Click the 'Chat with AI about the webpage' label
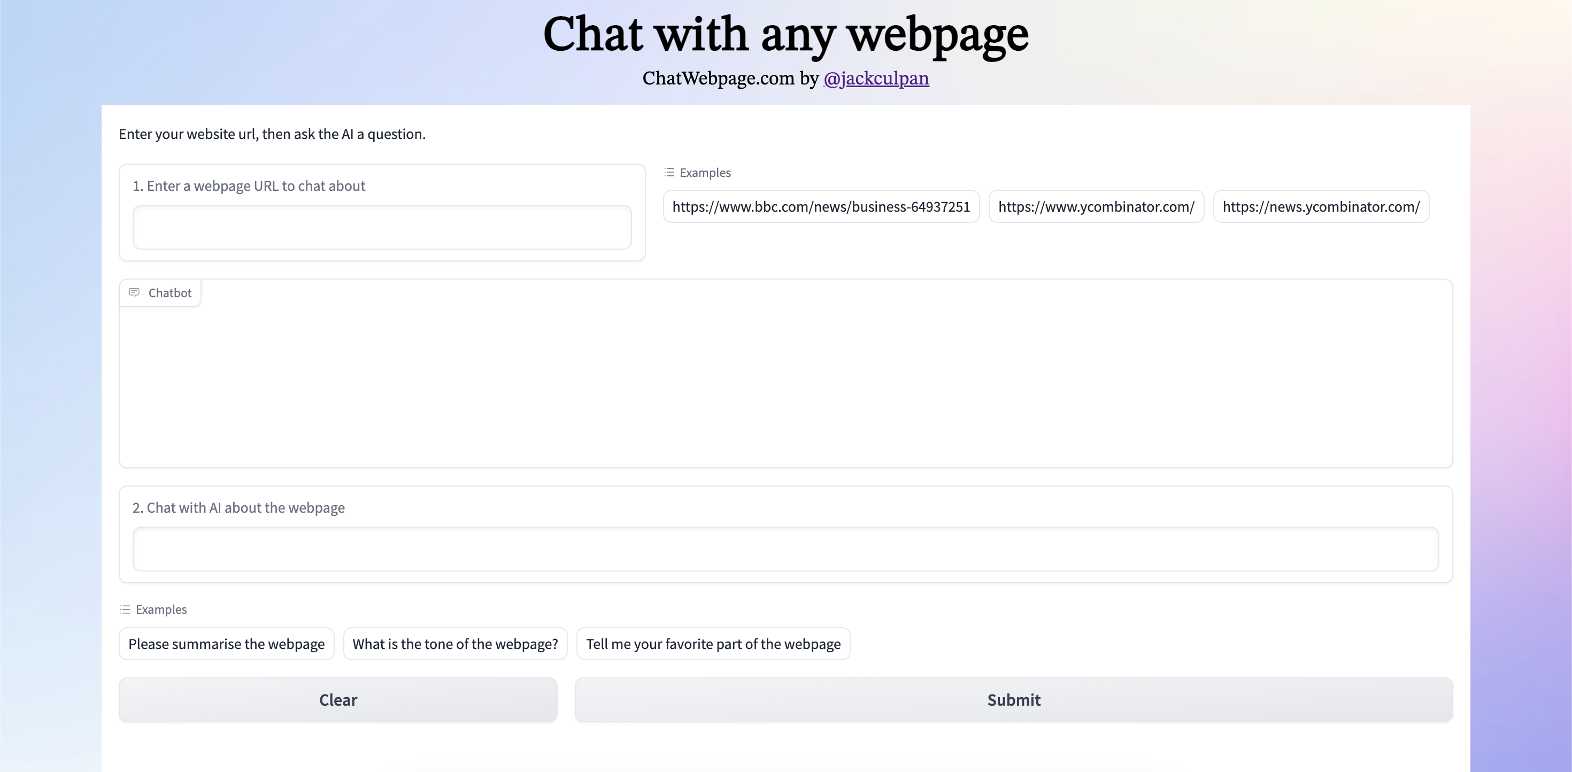This screenshot has width=1572, height=772. pyautogui.click(x=238, y=507)
